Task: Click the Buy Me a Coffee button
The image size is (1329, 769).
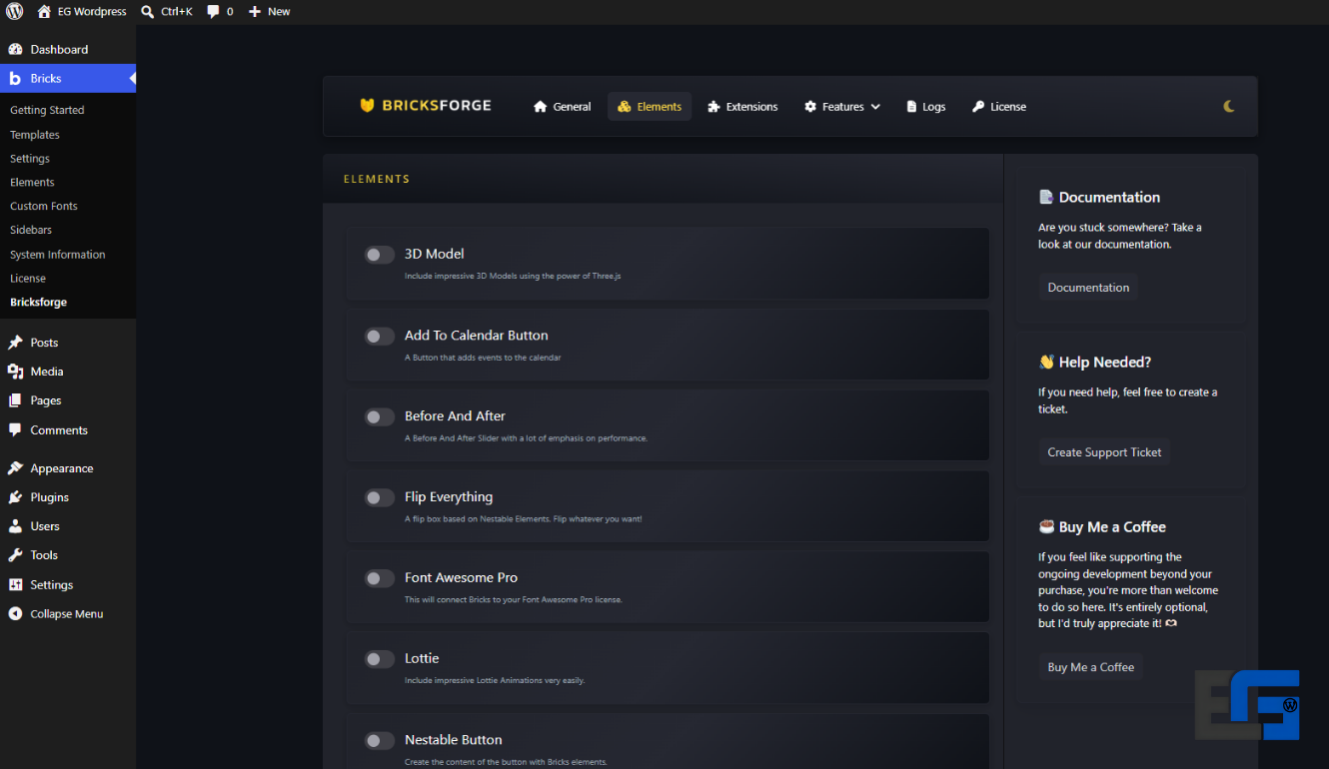Action: tap(1090, 667)
